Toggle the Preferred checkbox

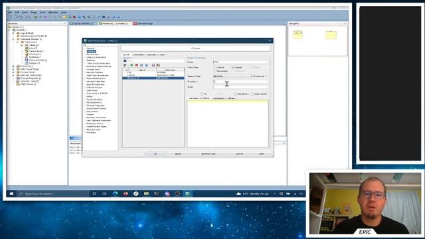pos(267,76)
